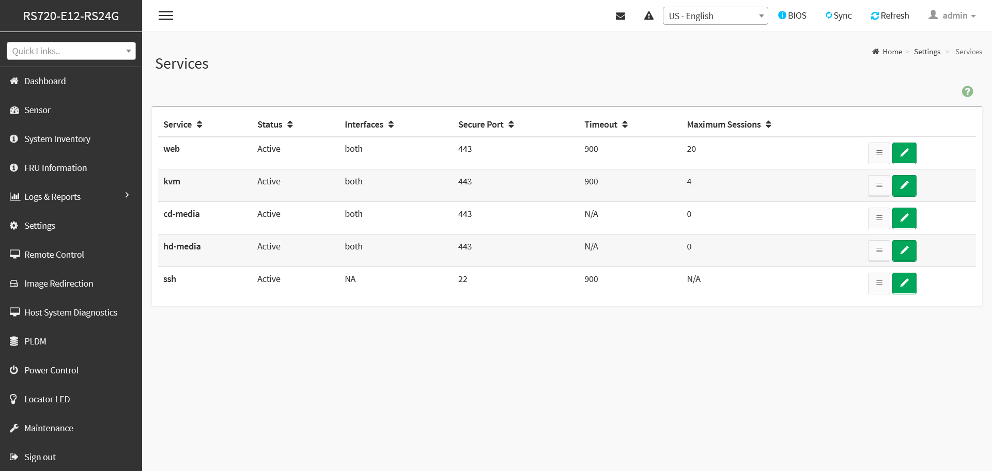Viewport: 992px width, 471px height.
Task: Expand the admin user menu
Action: 952,15
